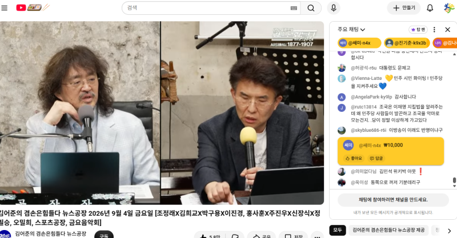Click the @AngelaPark-ky9lp username

click(x=371, y=96)
